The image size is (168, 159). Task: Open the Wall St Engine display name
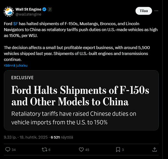pos(28,9)
